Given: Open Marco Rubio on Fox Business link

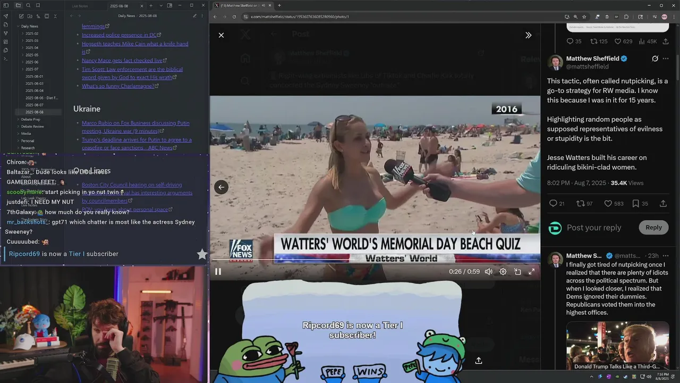Looking at the screenshot, I should point(135,127).
